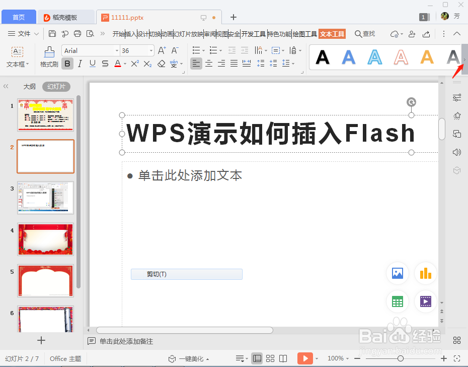Start slideshow with orange play button
Screen dimensions: 468x367
coord(305,358)
